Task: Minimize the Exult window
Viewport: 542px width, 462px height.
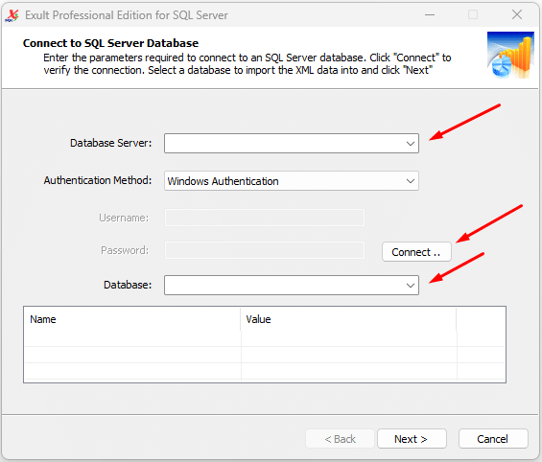Action: (430, 14)
